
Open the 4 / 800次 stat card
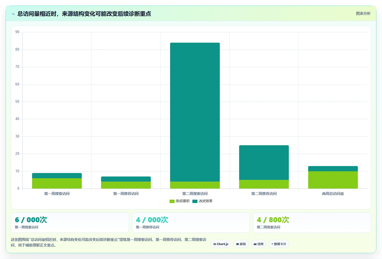(312, 223)
